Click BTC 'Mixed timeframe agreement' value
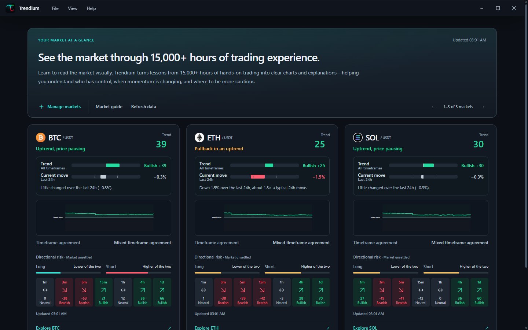528x330 pixels. click(x=143, y=243)
